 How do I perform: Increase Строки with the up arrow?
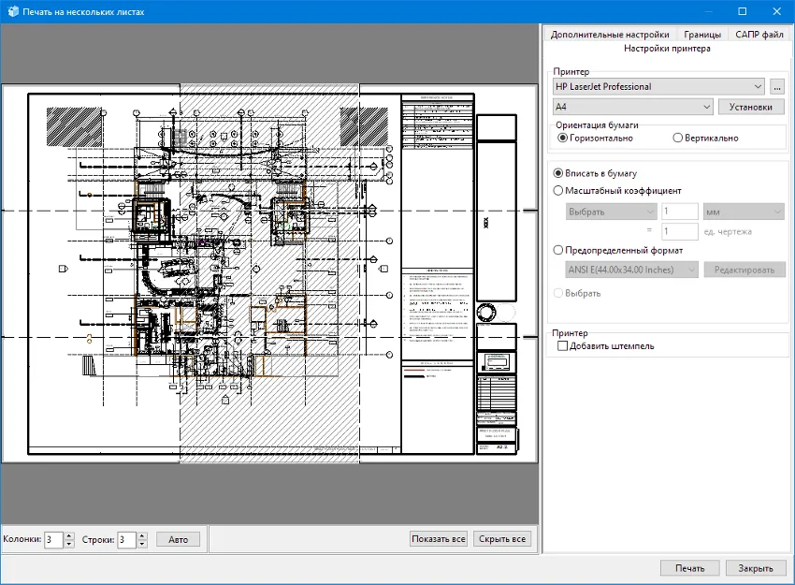pyautogui.click(x=142, y=535)
